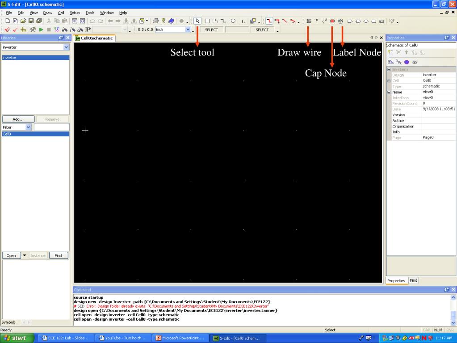Open the Filter dropdown in Libraries
The image size is (457, 343).
click(28, 127)
